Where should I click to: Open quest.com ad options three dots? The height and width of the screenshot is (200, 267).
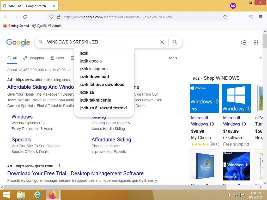tap(59, 166)
